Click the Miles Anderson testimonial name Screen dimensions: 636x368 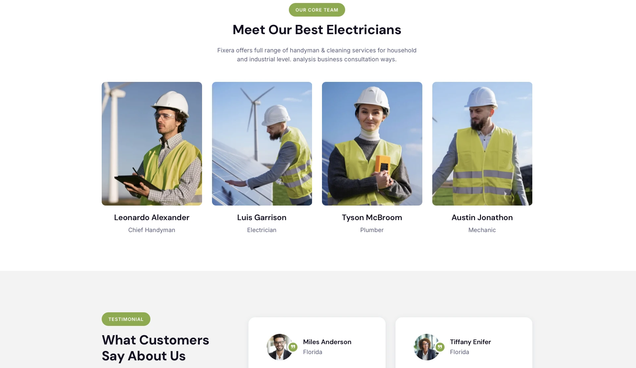click(x=327, y=342)
